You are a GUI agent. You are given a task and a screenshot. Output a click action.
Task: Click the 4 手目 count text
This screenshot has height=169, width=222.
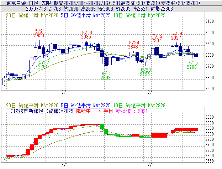[106, 111]
